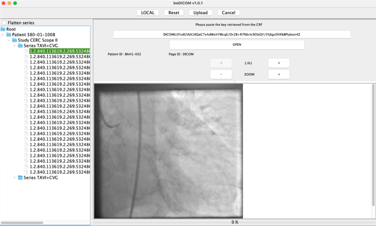The width and height of the screenshot is (376, 226).
Task: Click the CRF key input field
Action: pyautogui.click(x=232, y=34)
